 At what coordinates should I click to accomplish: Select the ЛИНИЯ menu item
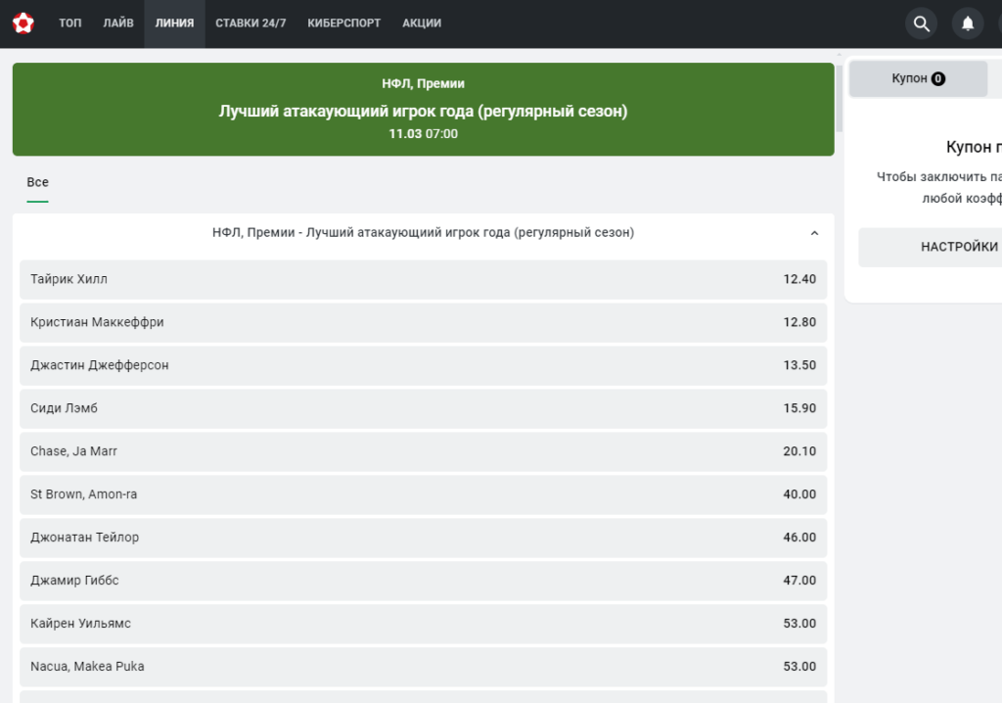174,23
